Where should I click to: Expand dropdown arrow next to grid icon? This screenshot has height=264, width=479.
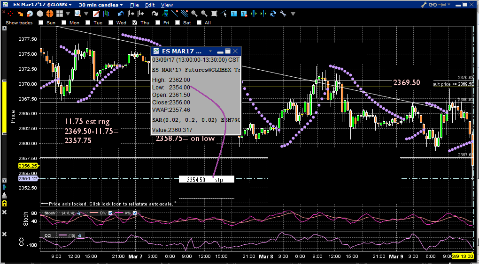(x=68, y=14)
